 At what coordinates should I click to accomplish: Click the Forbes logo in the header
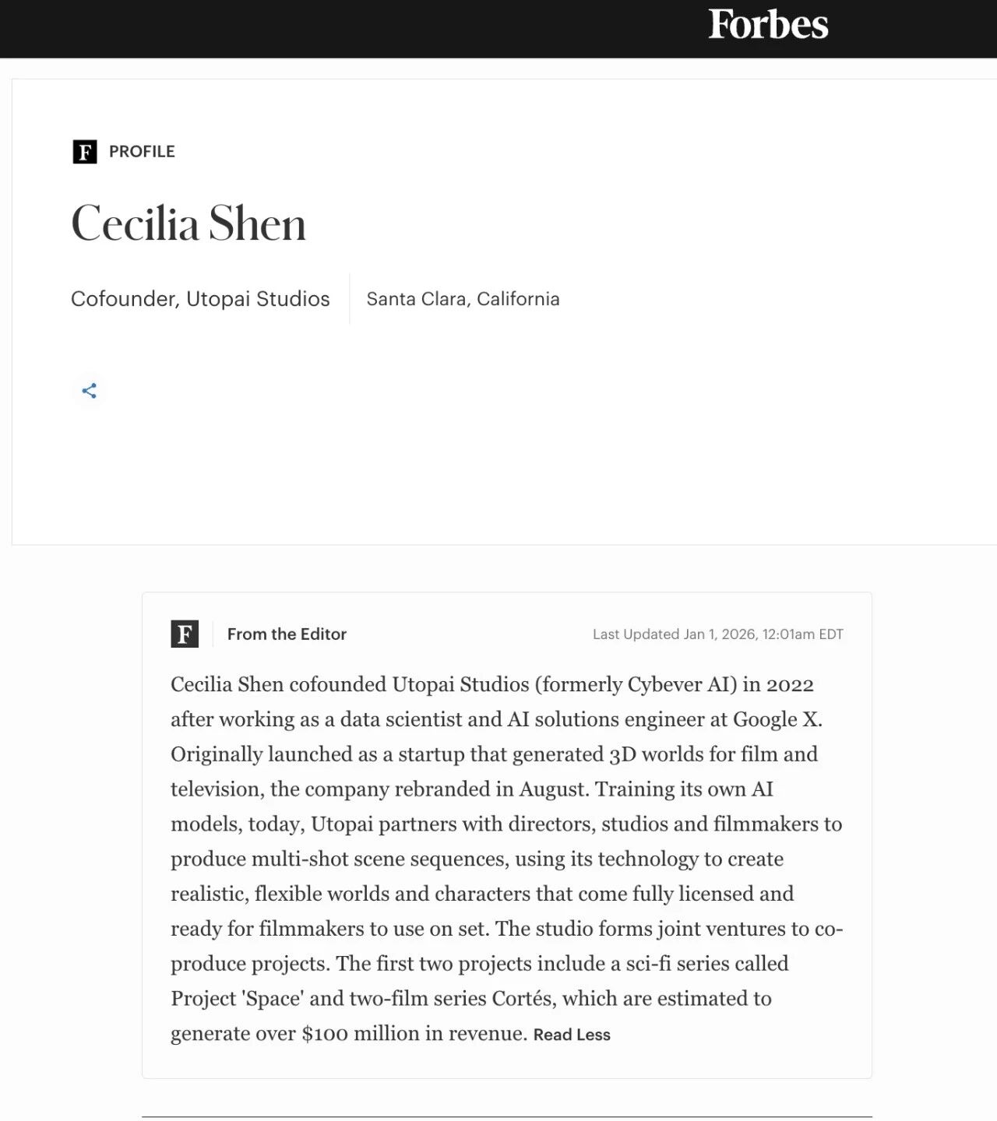(768, 25)
